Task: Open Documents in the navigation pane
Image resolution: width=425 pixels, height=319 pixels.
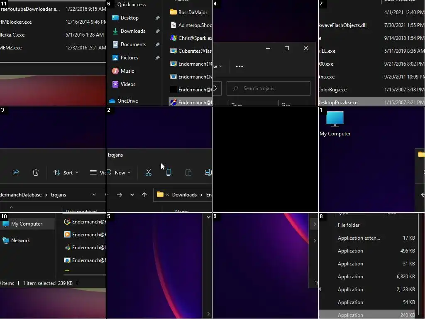Action: (x=133, y=44)
